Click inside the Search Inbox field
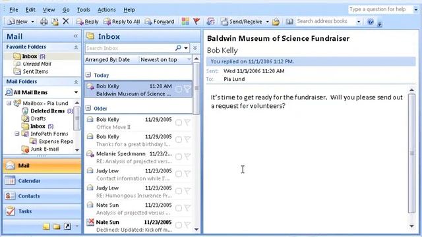This screenshot has height=237, width=422. tap(130, 48)
